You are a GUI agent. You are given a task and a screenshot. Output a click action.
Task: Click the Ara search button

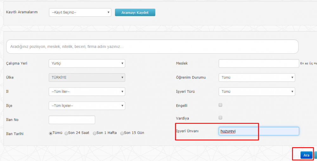coord(306,155)
